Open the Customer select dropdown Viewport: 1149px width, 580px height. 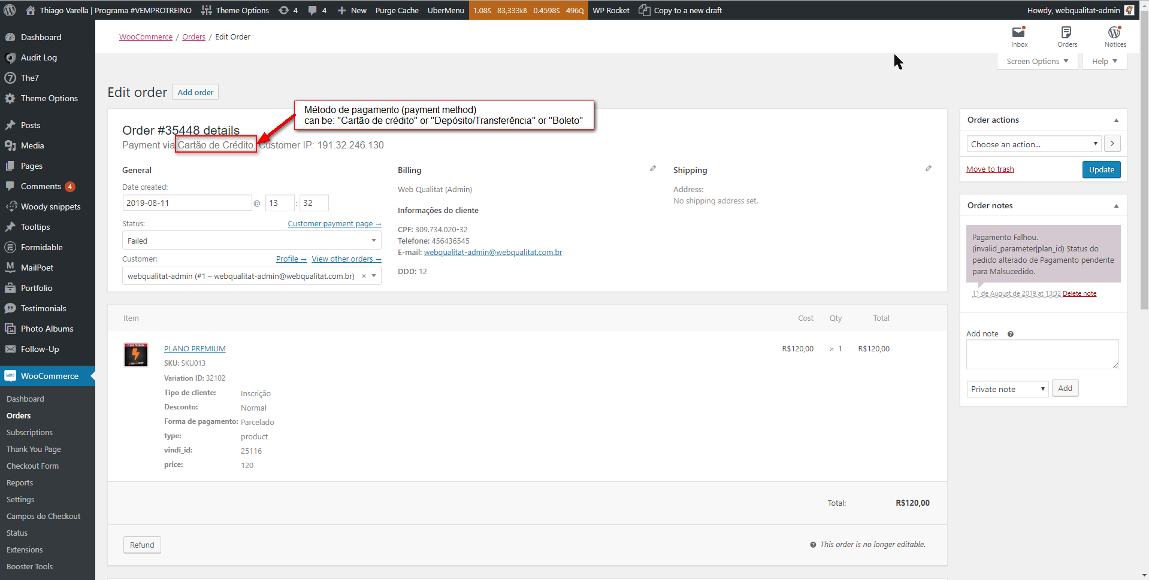(x=252, y=276)
